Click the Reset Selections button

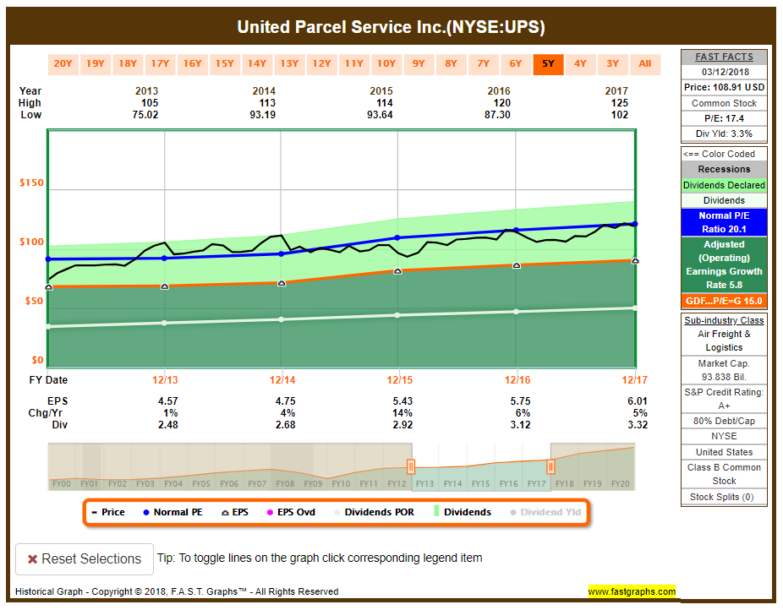(84, 559)
